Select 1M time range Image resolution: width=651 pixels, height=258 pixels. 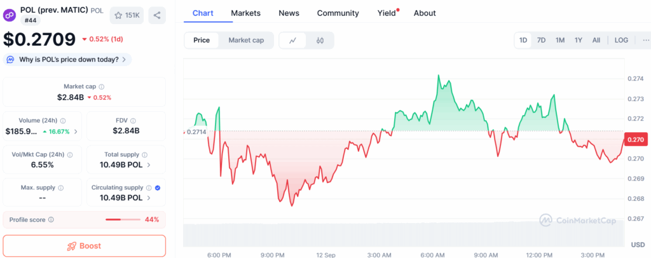pyautogui.click(x=560, y=40)
